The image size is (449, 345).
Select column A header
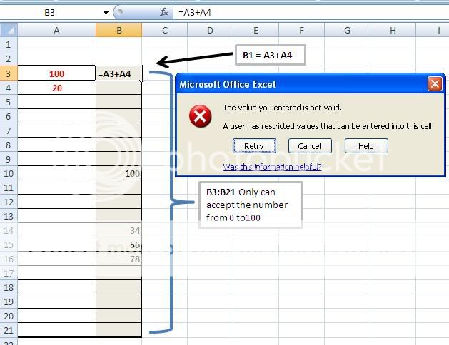point(56,30)
